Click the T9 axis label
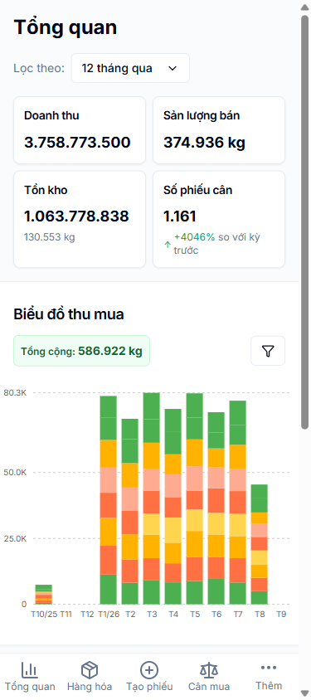 point(280,615)
